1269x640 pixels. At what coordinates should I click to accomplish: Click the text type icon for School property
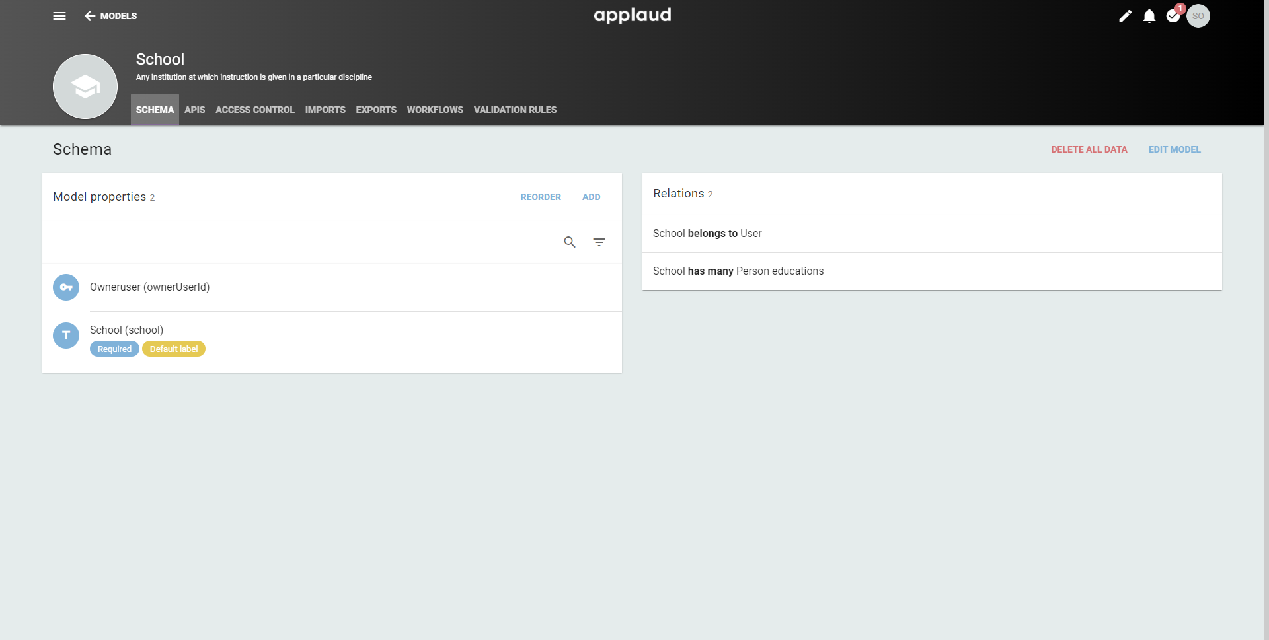[x=66, y=336]
